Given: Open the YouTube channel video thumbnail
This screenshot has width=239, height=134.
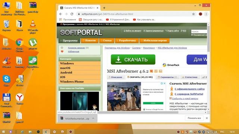Looking at the screenshot, I should click(x=80, y=101).
